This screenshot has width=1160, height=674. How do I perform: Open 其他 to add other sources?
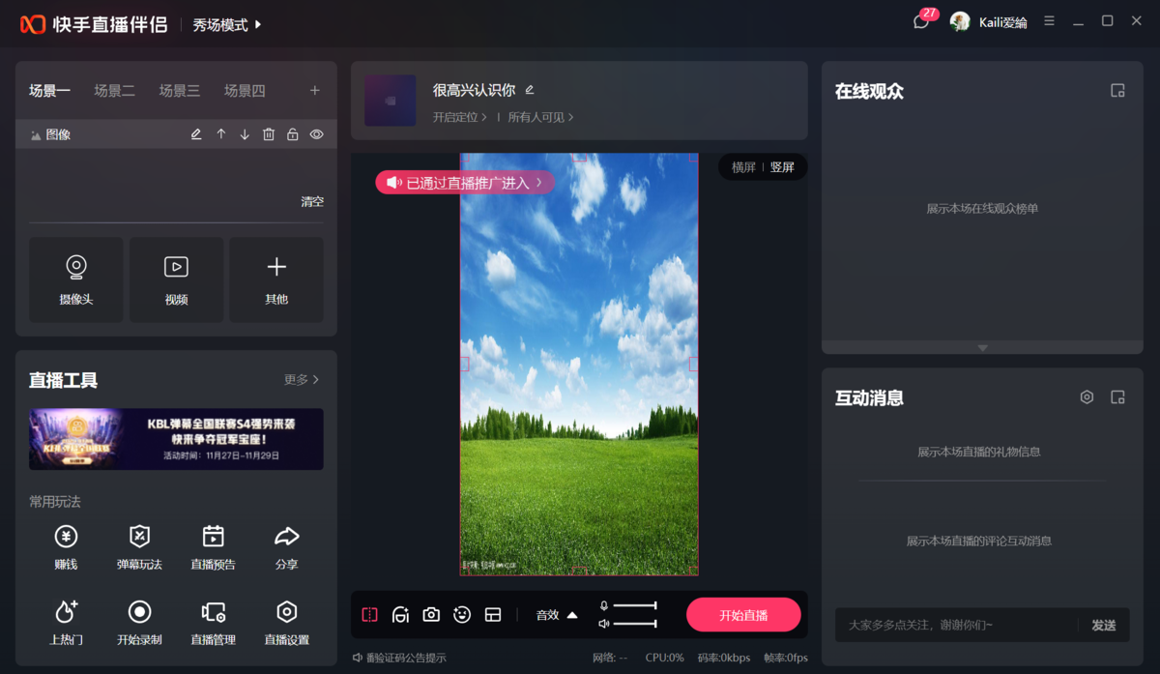coord(276,279)
